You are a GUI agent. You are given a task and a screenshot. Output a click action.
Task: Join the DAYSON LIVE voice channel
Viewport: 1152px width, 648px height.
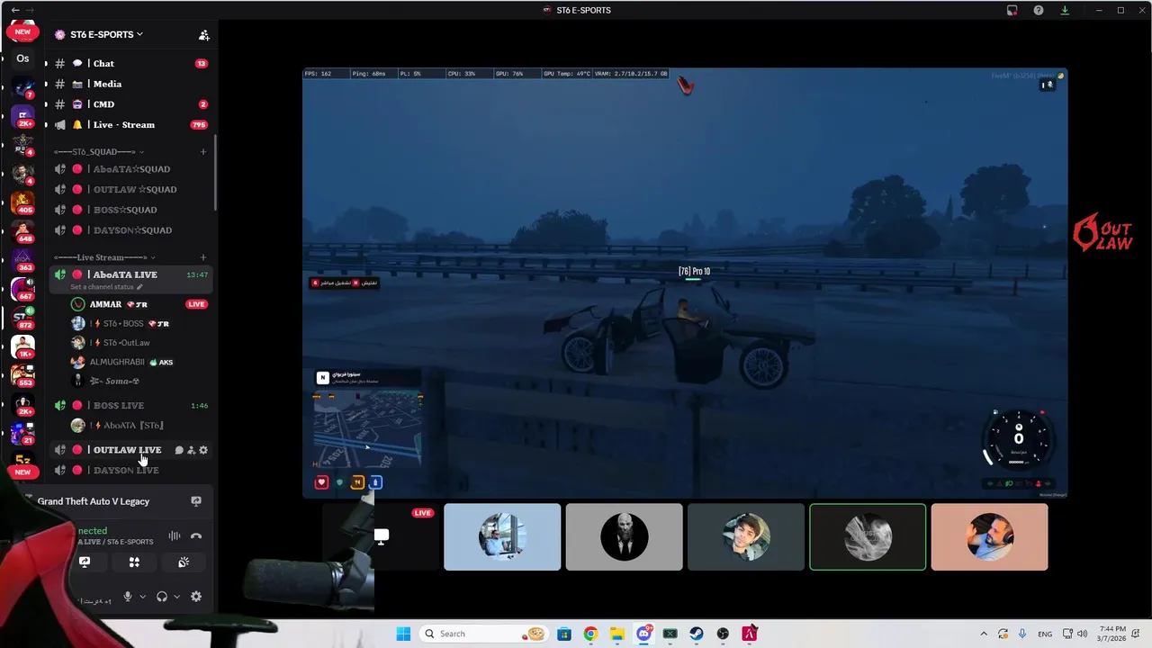pyautogui.click(x=131, y=471)
